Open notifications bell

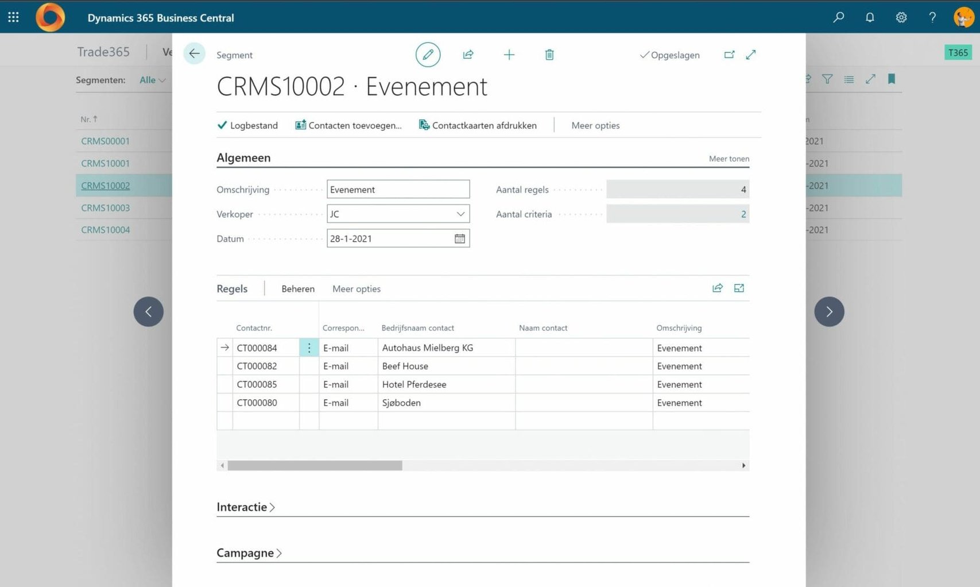point(870,17)
